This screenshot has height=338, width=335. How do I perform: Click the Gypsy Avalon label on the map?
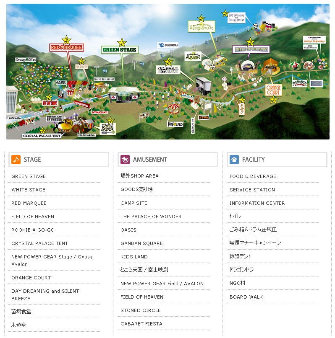pyautogui.click(x=202, y=27)
